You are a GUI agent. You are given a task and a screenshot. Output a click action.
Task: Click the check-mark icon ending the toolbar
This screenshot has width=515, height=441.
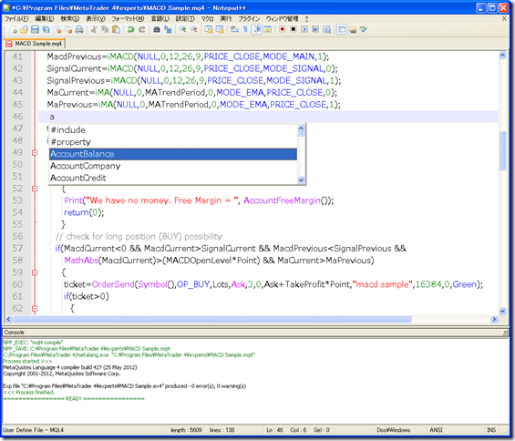364,30
